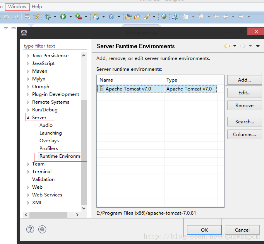Click the Open Task folder icon

[x=137, y=17]
